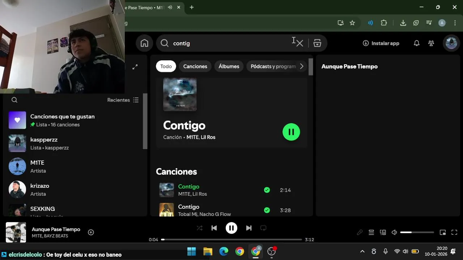Image resolution: width=463 pixels, height=260 pixels.
Task: Open Chrome downloads icon
Action: pos(403,23)
